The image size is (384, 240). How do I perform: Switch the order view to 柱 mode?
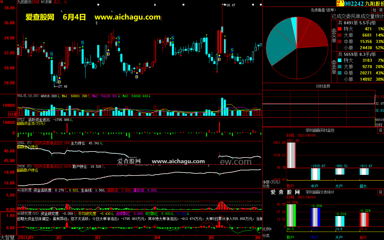tap(375, 10)
